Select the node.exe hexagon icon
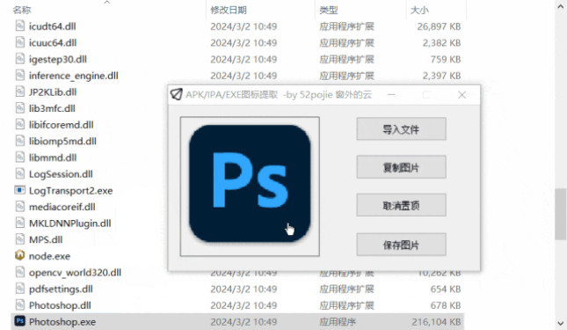 [x=20, y=255]
